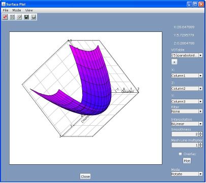Open the VOTable dropdown showing paraboloid
This screenshot has height=183, width=206.
click(x=187, y=55)
